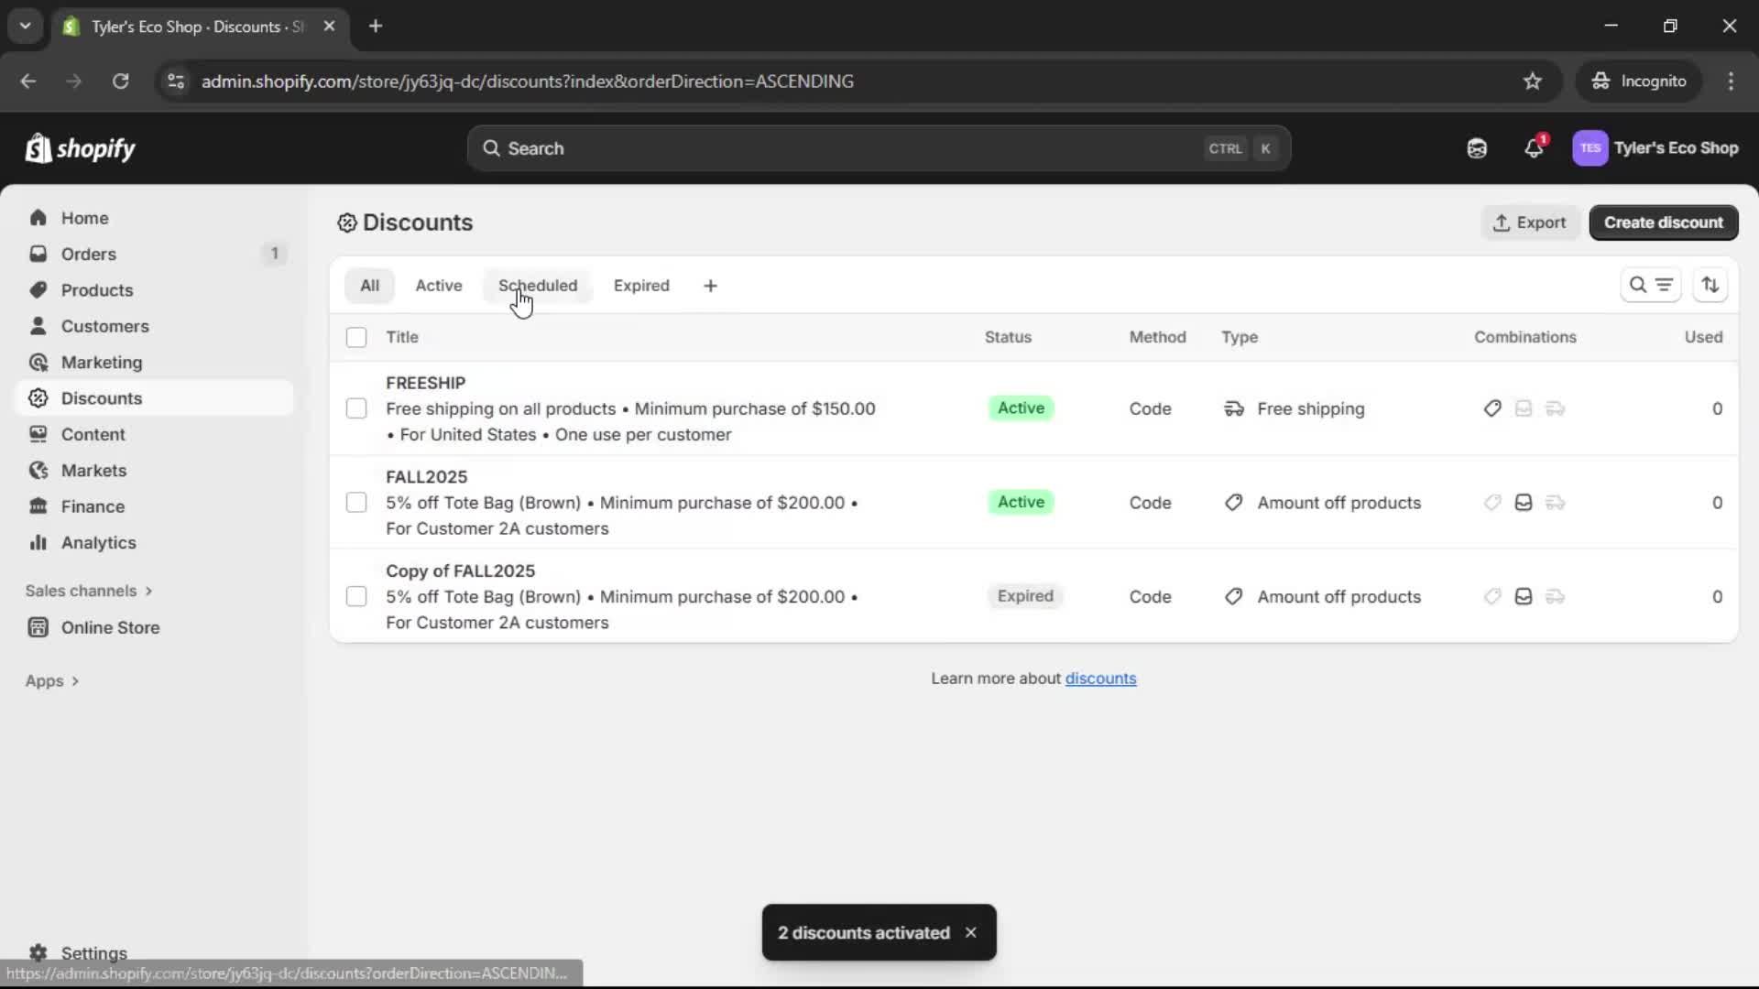Check the FREESHIP discount row checkbox
The width and height of the screenshot is (1759, 989).
(x=356, y=408)
